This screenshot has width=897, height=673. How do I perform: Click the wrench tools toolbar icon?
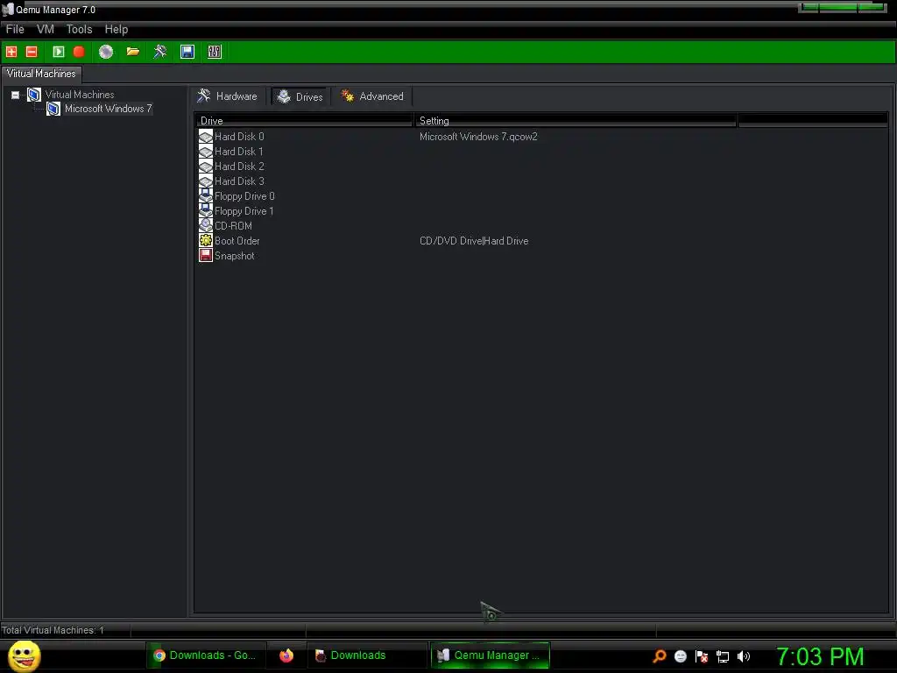coord(160,52)
